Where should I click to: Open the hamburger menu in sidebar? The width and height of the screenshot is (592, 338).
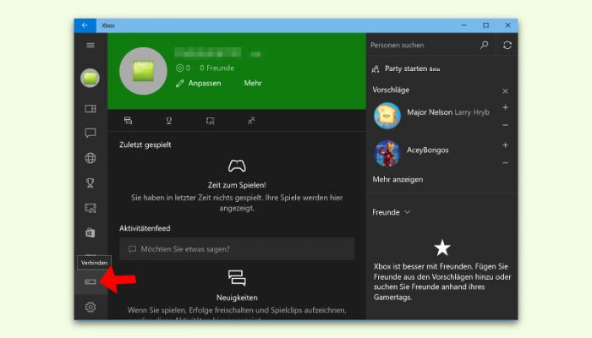tap(90, 46)
